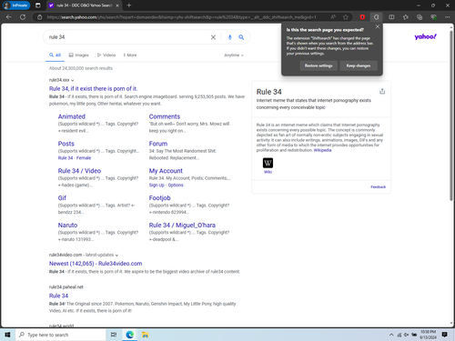The width and height of the screenshot is (455, 341).
Task: Open the Wikipedia W icon
Action: coord(268,163)
